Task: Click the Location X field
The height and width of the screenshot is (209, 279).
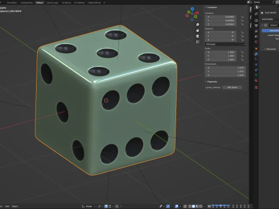Action: point(221,17)
